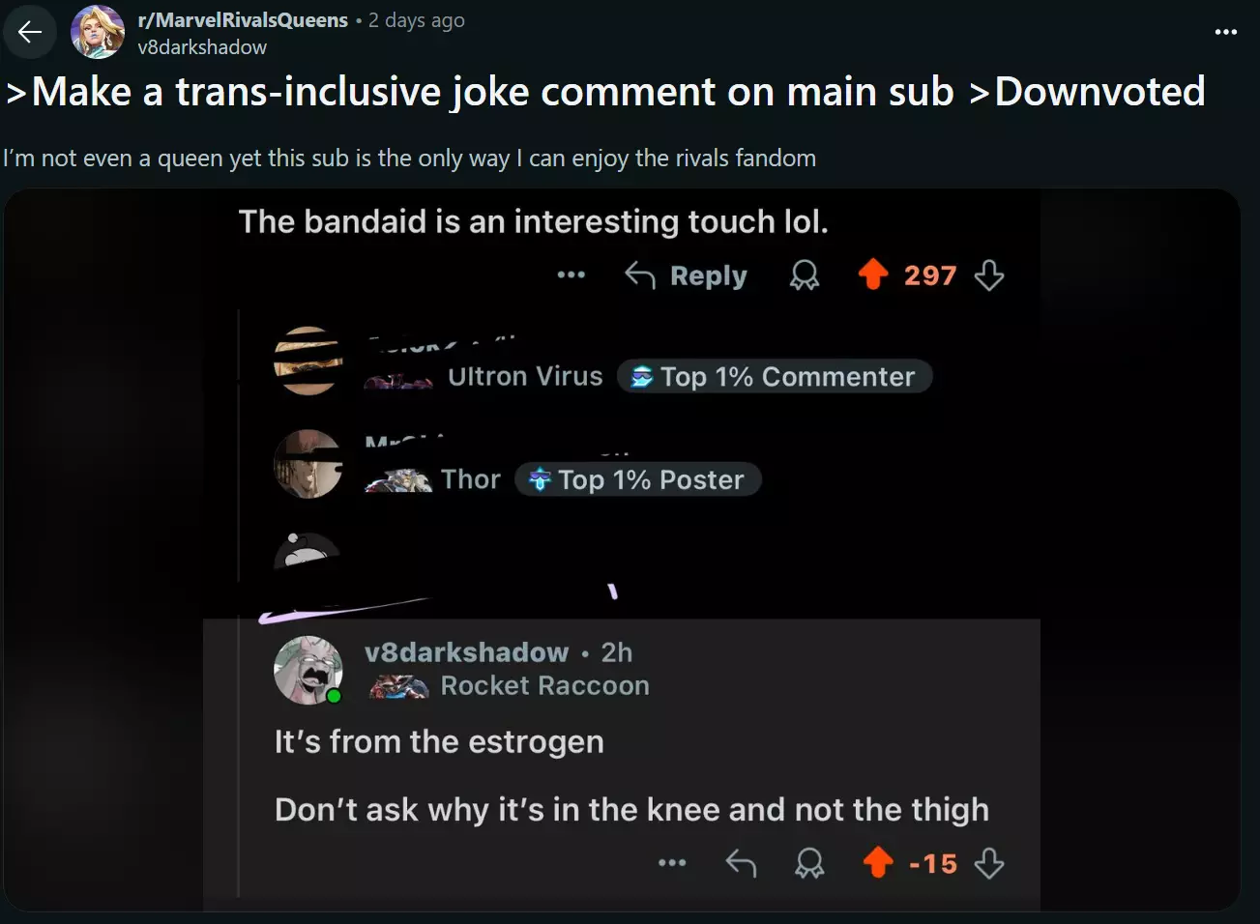Click the Top 1% Commenter badge
Image resolution: width=1260 pixels, height=924 pixels.
pos(775,376)
